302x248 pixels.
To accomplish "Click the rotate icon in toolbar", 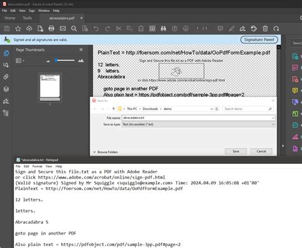I will point(276,29).
